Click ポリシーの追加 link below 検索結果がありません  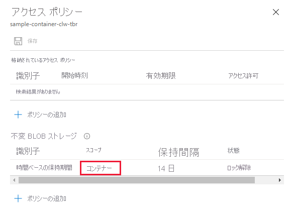(x=47, y=115)
